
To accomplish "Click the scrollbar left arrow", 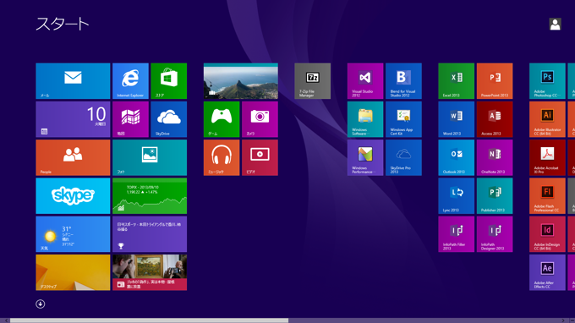I will pos(6,320).
